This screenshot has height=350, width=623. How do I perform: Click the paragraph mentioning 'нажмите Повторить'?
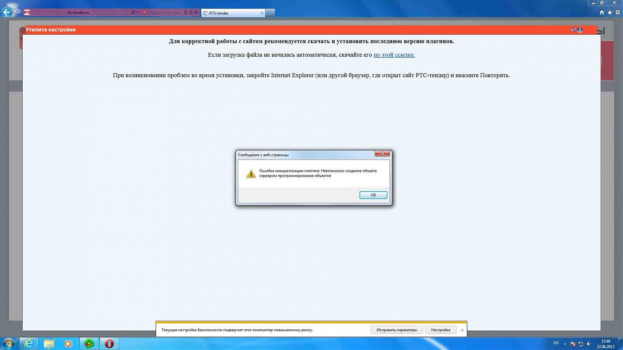[311, 75]
